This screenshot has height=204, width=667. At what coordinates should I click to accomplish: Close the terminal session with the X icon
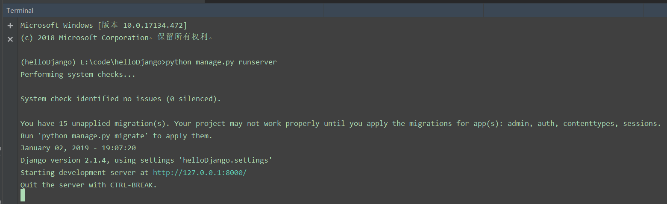coord(10,39)
